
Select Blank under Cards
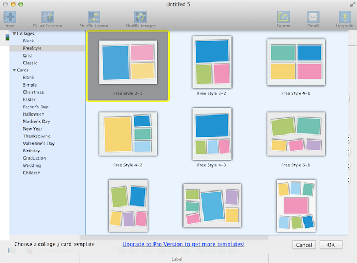pos(28,78)
